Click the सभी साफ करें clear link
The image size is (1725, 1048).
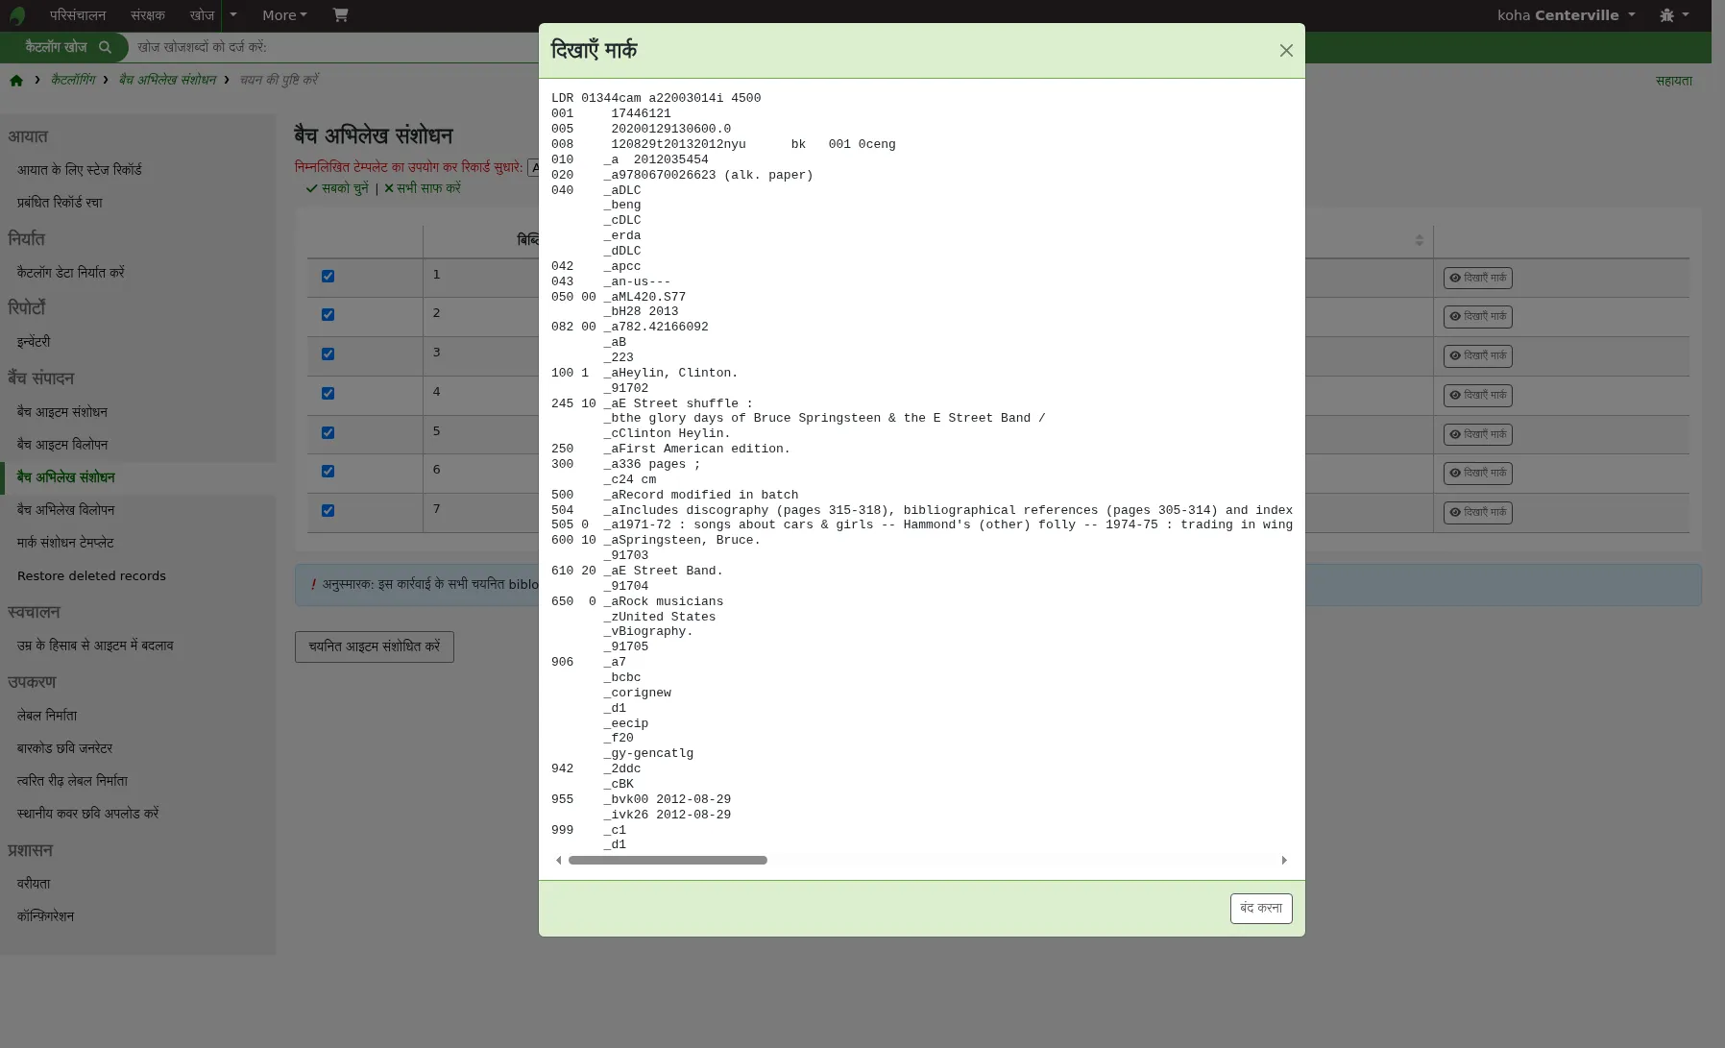click(x=423, y=189)
